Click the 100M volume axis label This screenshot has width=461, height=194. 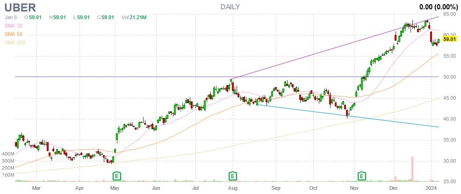[x=8, y=175]
